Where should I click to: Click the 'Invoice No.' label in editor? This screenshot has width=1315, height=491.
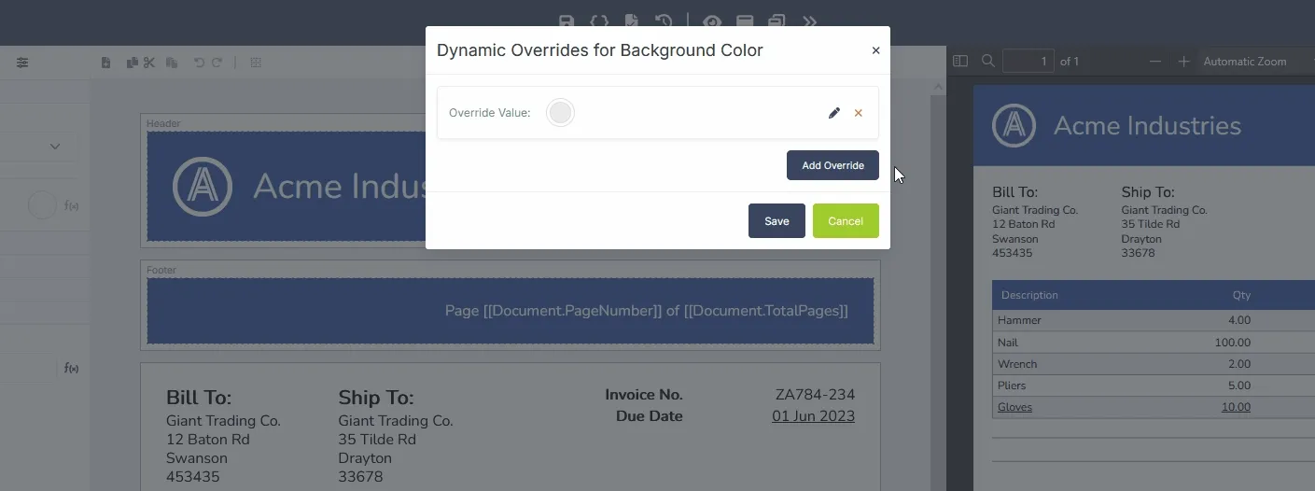(644, 395)
